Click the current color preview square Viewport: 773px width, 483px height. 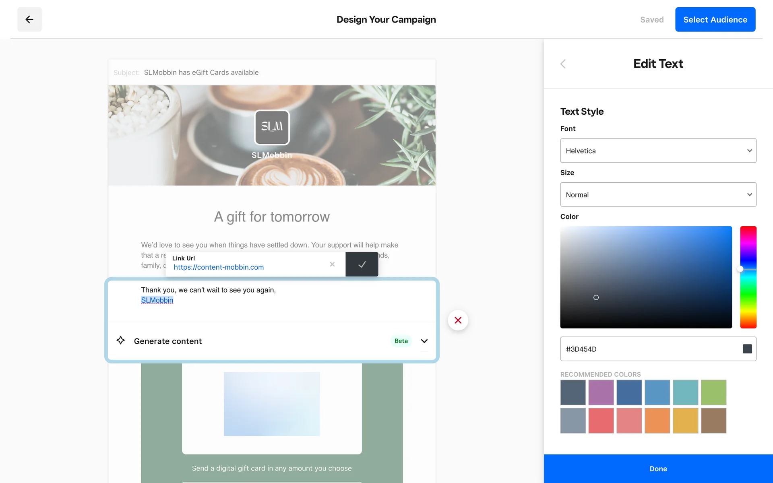[747, 349]
